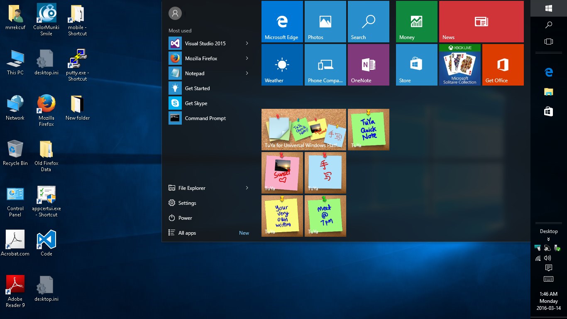Select the putty.exe shortcut desktop icon
Screen dimensions: 567x319
pyautogui.click(x=78, y=65)
